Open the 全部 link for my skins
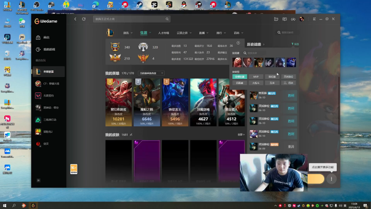This screenshot has width=371, height=209. pyautogui.click(x=241, y=135)
